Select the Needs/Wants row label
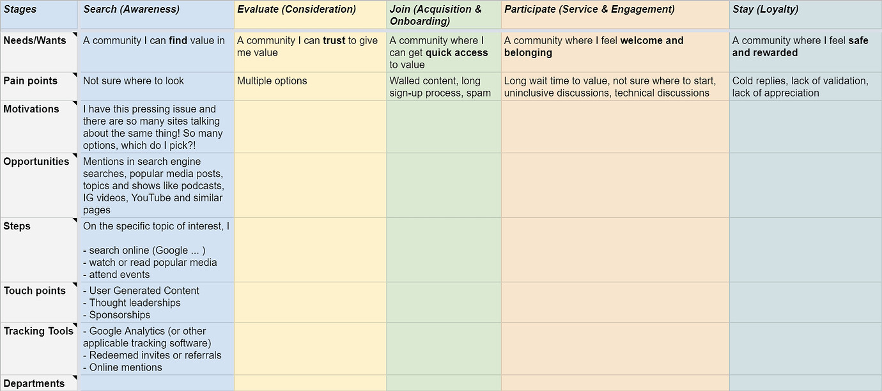Viewport: 882px width, 391px height. point(39,52)
